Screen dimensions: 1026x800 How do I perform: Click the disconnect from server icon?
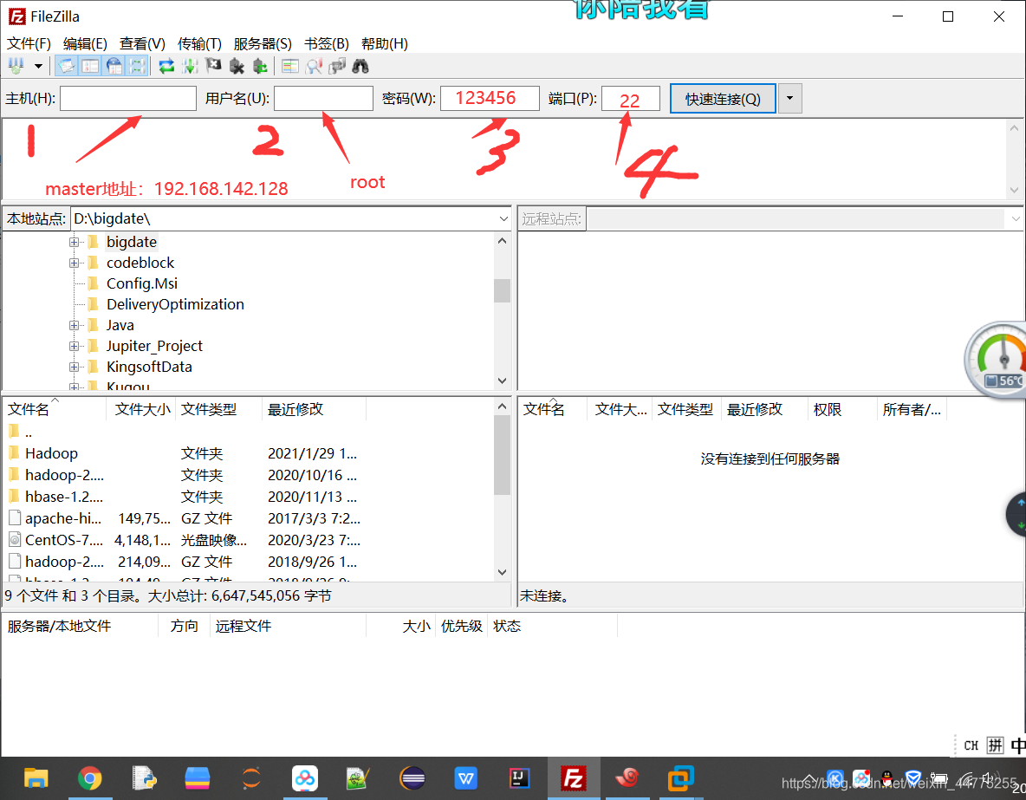[237, 65]
